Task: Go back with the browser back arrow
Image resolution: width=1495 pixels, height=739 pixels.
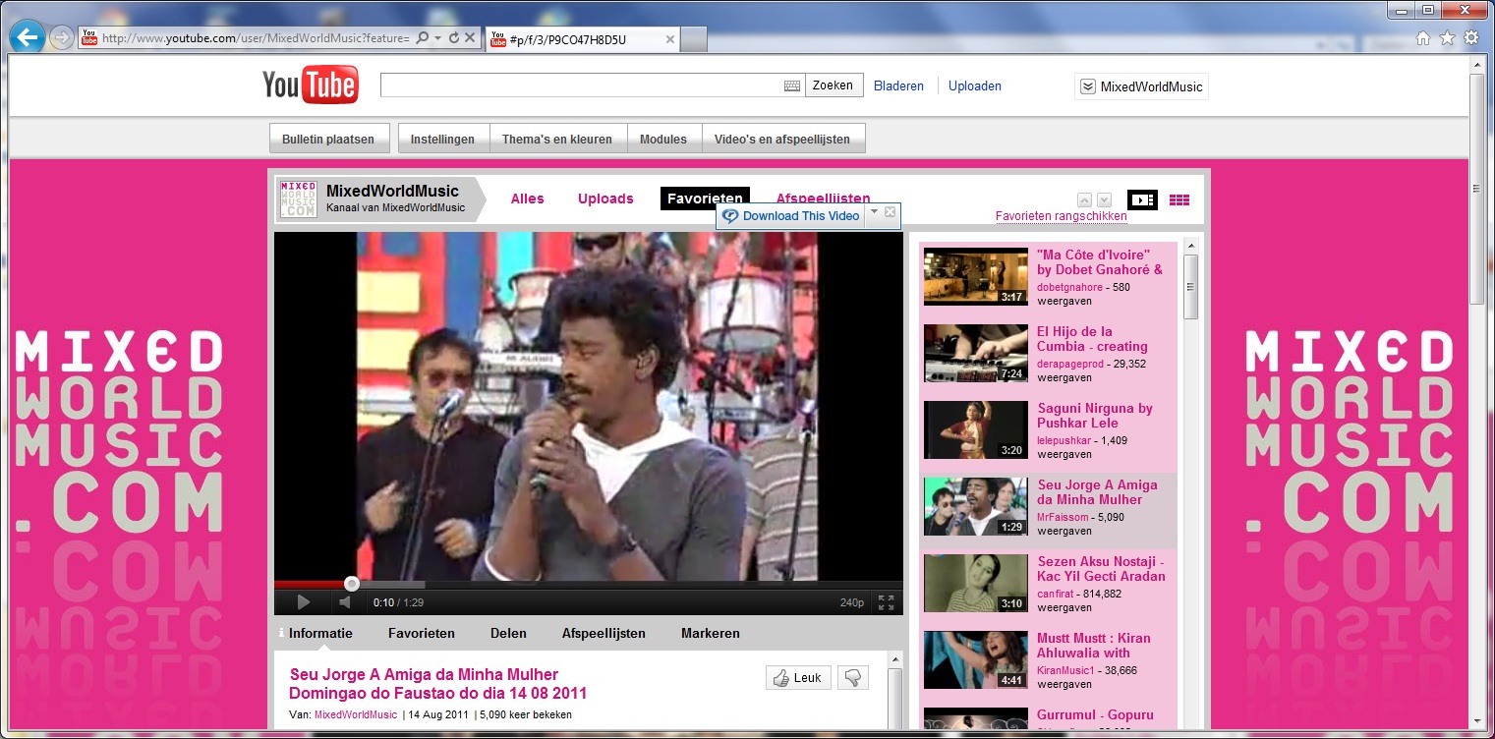Action: [x=28, y=38]
